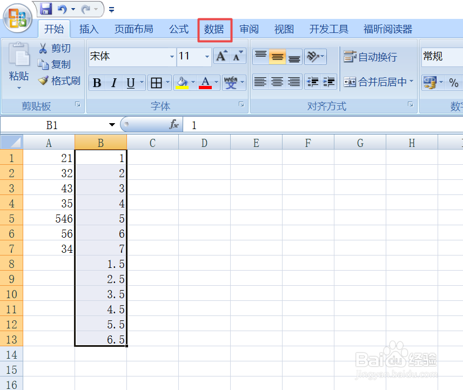Copy selection with 复制 icon
Screen dimensions: 463x390
tap(43, 64)
